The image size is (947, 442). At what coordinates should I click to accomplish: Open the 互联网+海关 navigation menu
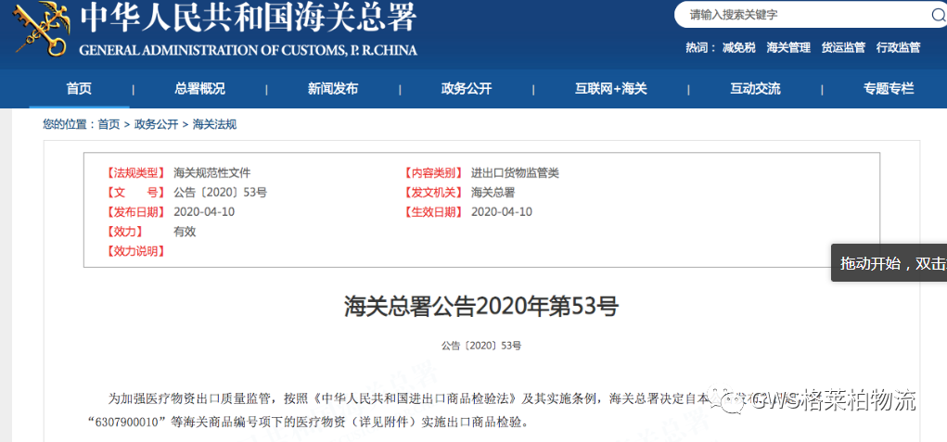610,89
